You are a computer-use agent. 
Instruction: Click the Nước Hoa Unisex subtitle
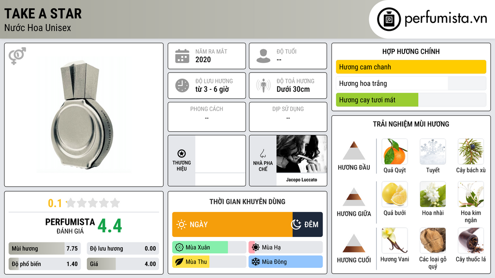(x=38, y=28)
